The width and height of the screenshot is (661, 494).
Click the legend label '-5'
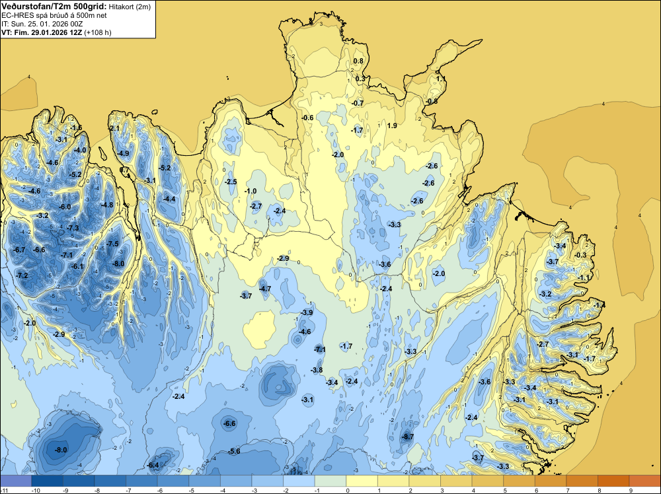[192, 491]
